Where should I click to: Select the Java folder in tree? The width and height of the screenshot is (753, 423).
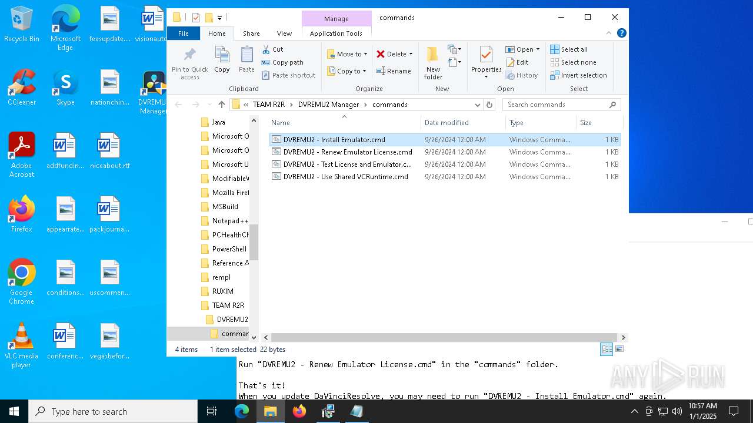218,122
